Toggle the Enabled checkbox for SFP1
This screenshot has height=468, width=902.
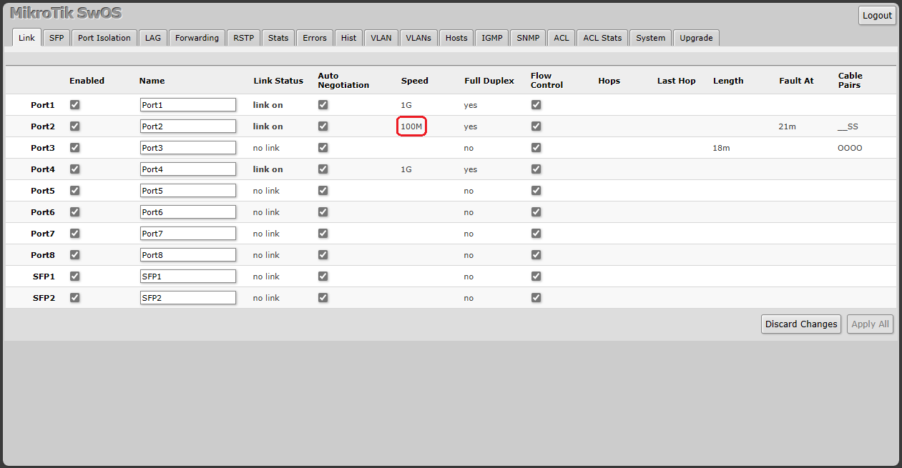coord(75,277)
